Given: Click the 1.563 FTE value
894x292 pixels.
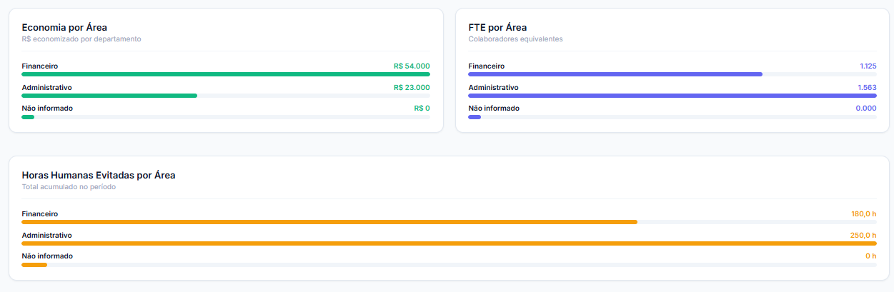Looking at the screenshot, I should click(867, 87).
